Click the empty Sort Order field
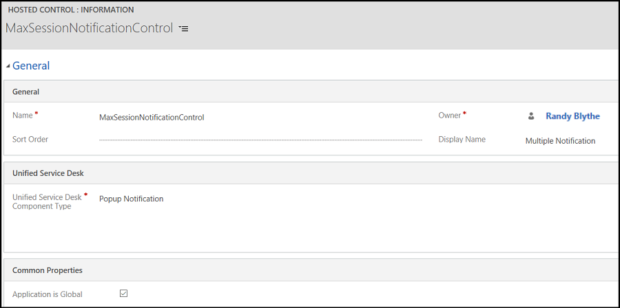 point(260,140)
